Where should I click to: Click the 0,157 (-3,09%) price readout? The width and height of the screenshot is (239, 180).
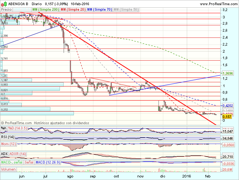(x=56, y=4)
